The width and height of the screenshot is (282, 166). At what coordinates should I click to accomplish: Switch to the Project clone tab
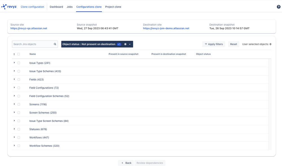pyautogui.click(x=113, y=7)
